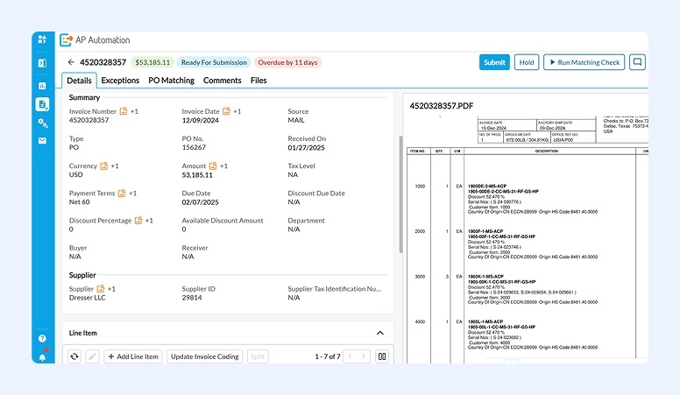This screenshot has width=680, height=395.
Task: Open the PO Matching tab
Action: click(171, 81)
